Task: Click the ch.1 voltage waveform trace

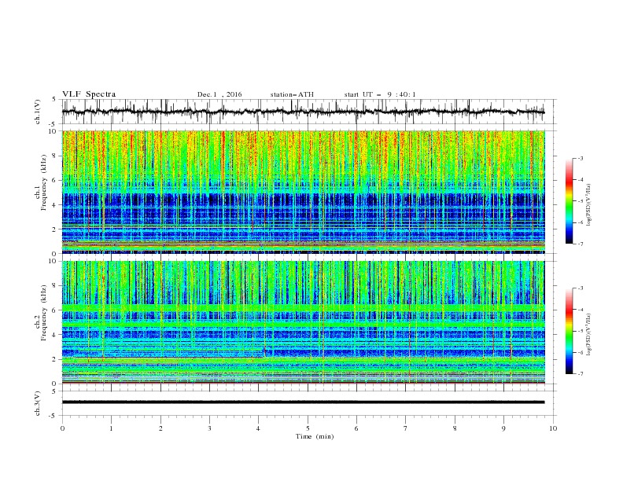Action: tap(303, 112)
